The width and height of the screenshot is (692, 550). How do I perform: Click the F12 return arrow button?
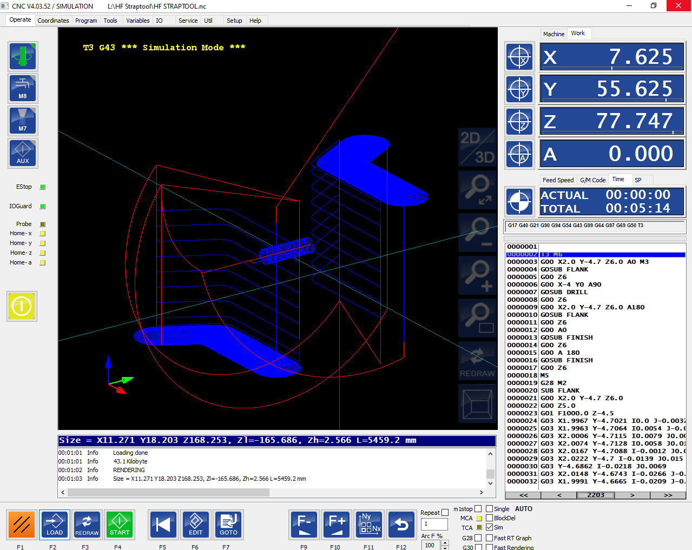coord(401,525)
